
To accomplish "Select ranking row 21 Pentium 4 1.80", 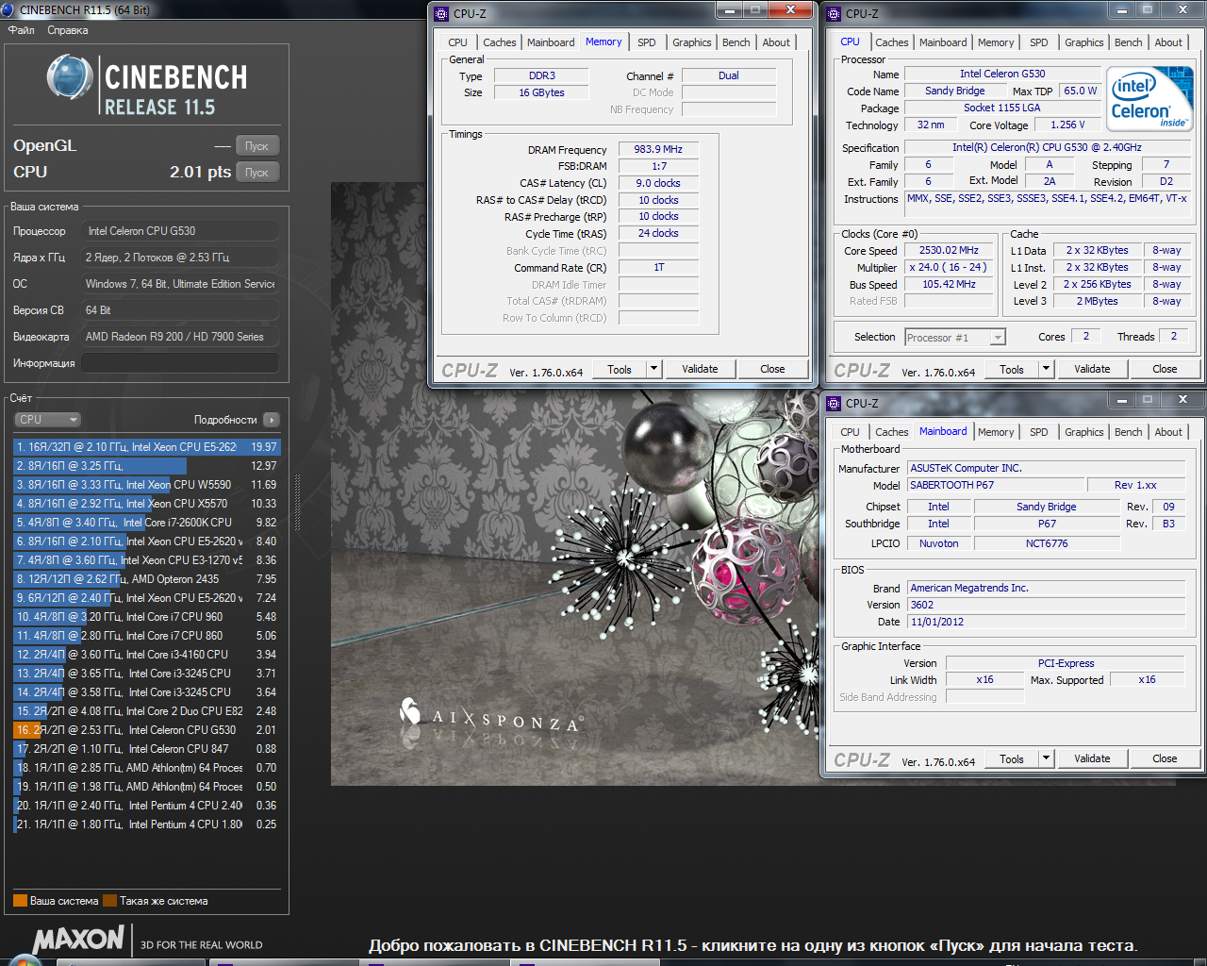I will 146,824.
